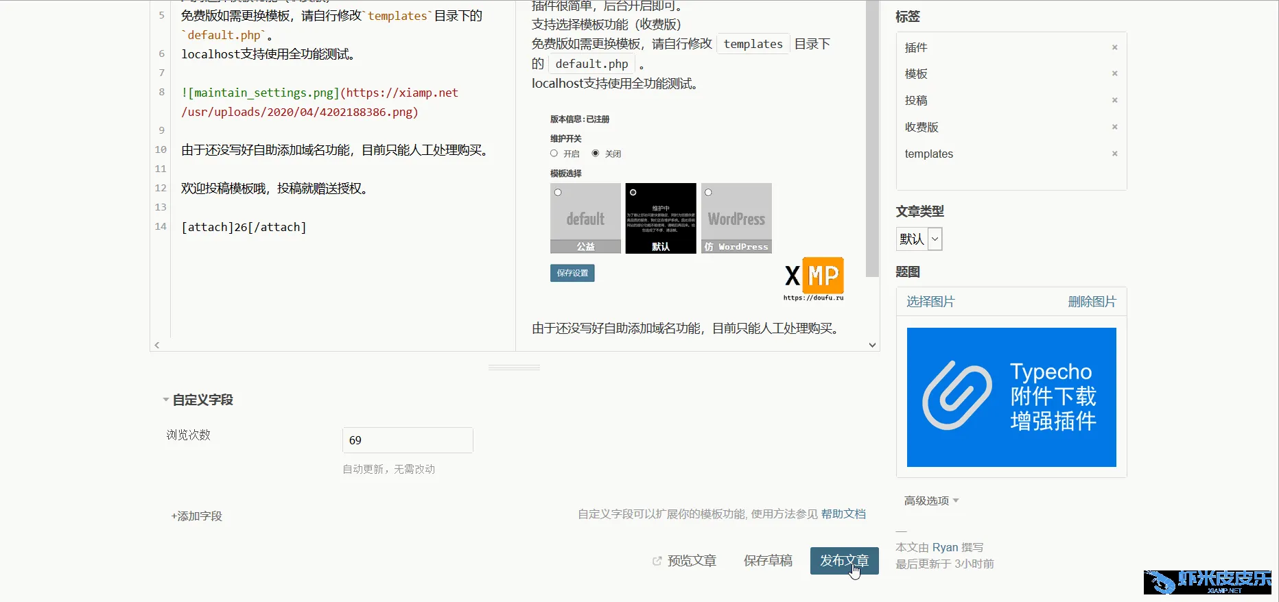The image size is (1279, 602).
Task: Remove the 模板 tag
Action: (1114, 73)
